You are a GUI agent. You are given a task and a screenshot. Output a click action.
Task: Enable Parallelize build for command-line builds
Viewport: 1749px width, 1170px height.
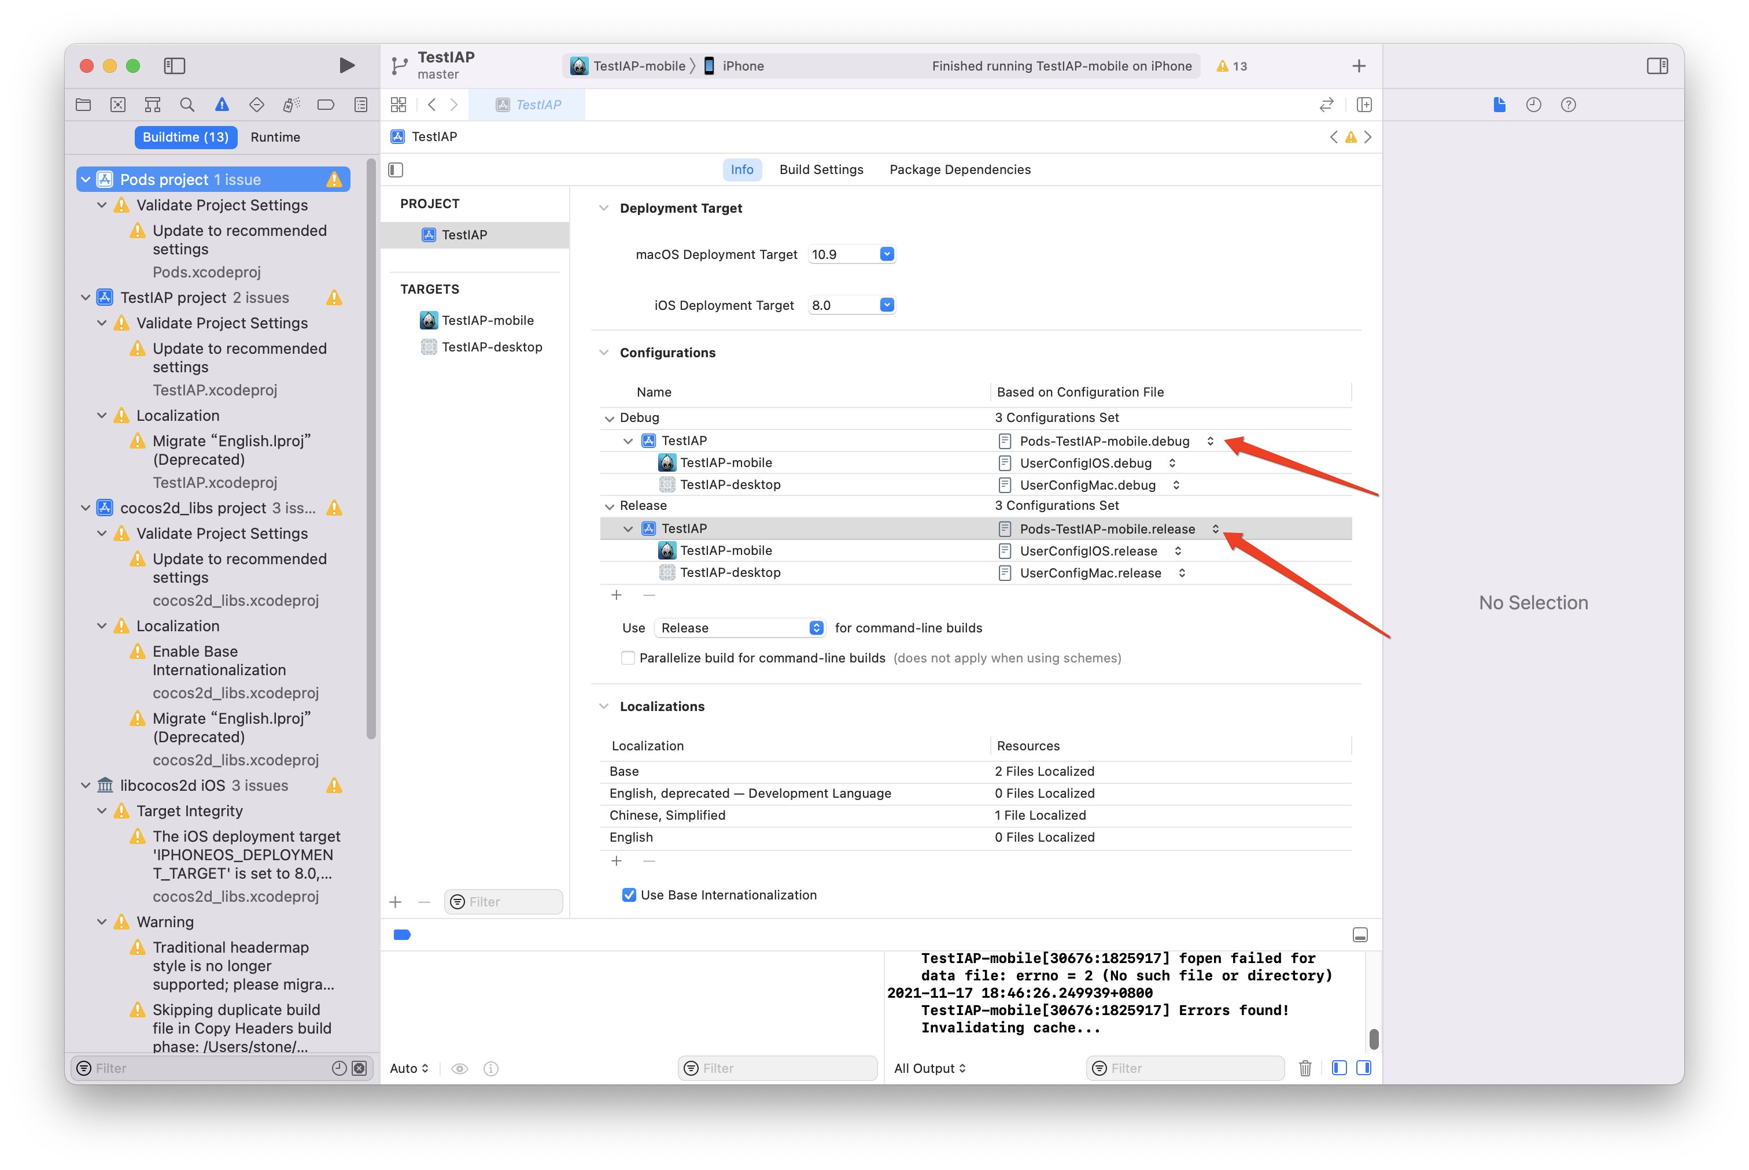tap(629, 658)
